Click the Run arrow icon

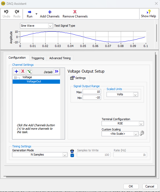(29, 12)
